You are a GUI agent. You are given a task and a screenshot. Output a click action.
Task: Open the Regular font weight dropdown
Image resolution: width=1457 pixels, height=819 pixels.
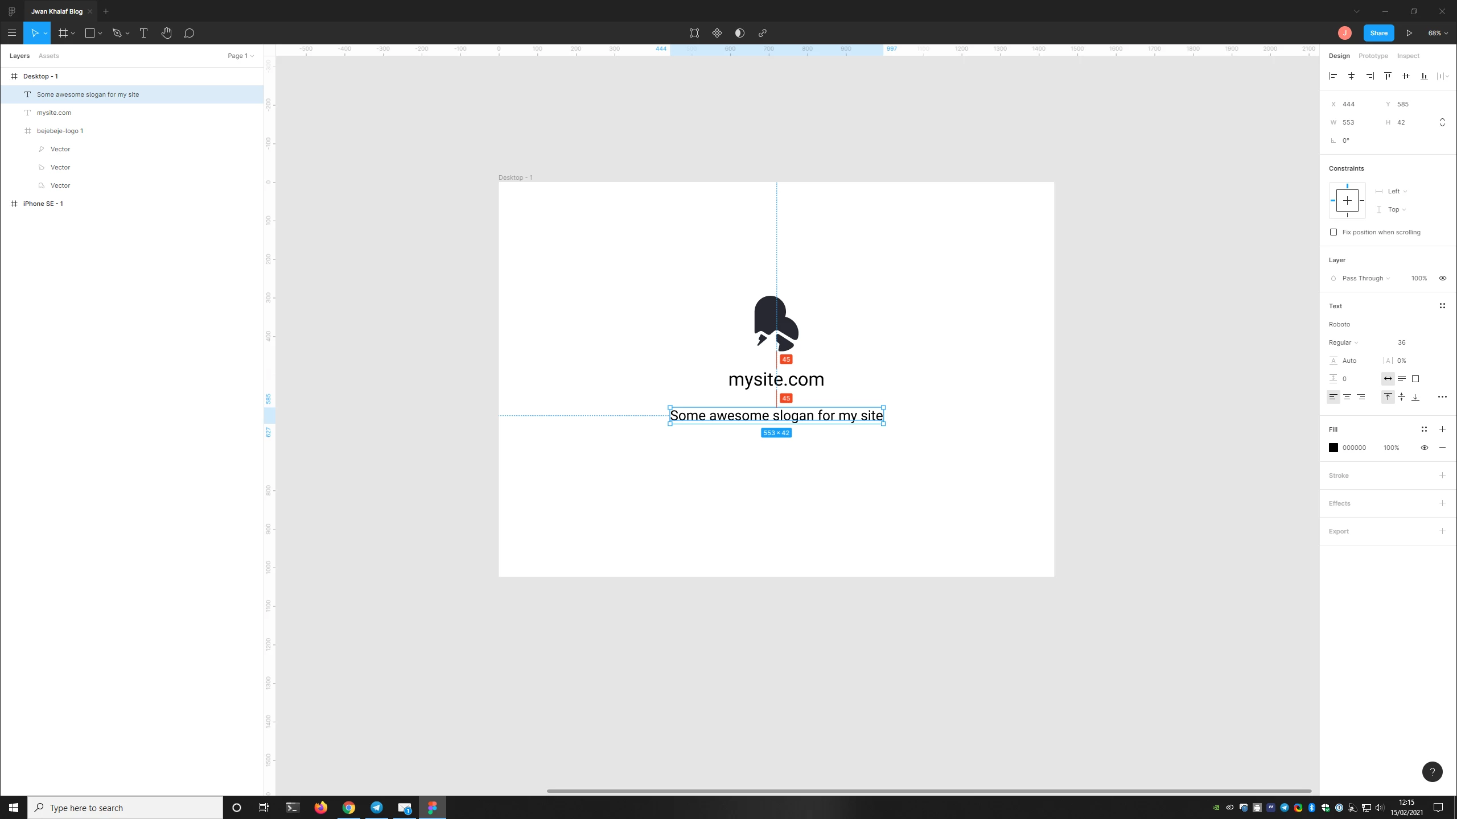pos(1343,342)
